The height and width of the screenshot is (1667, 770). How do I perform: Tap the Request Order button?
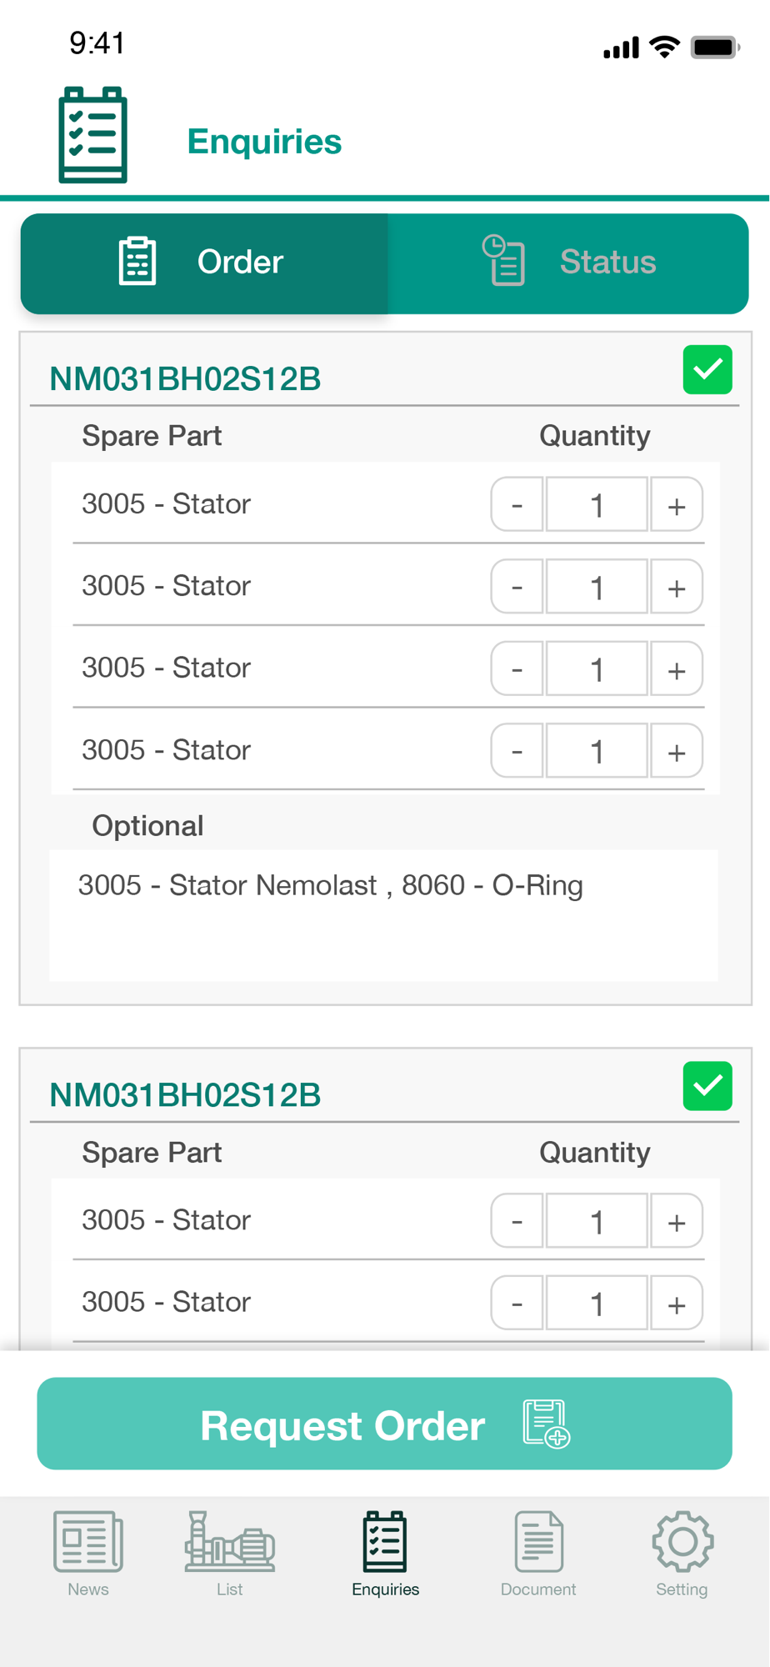(385, 1424)
